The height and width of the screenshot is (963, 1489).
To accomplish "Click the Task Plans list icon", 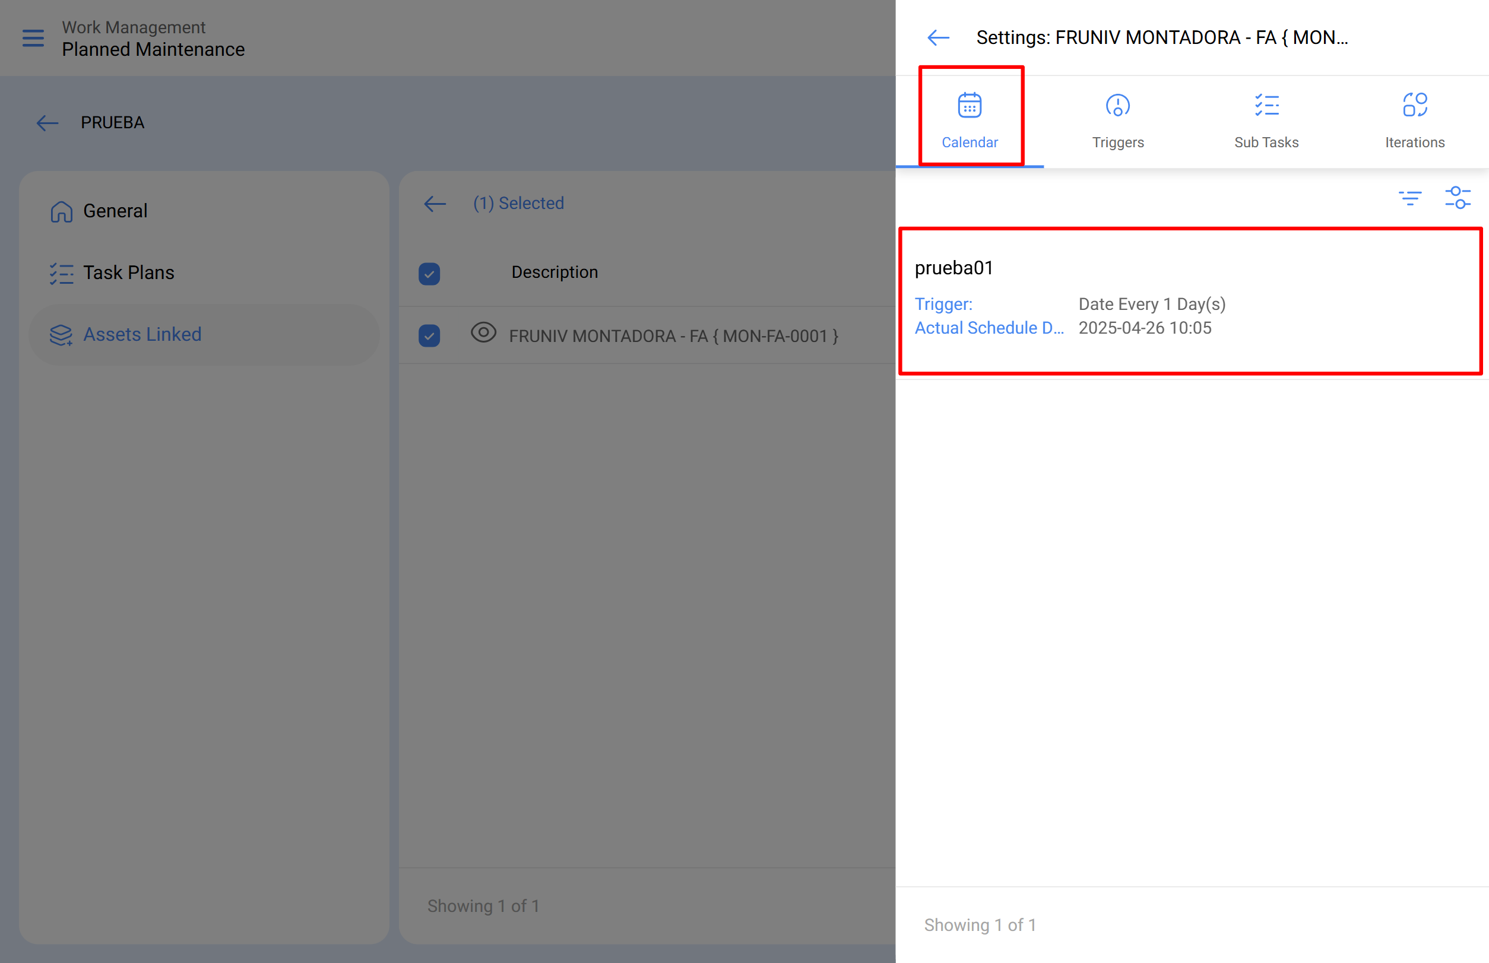I will point(62,273).
